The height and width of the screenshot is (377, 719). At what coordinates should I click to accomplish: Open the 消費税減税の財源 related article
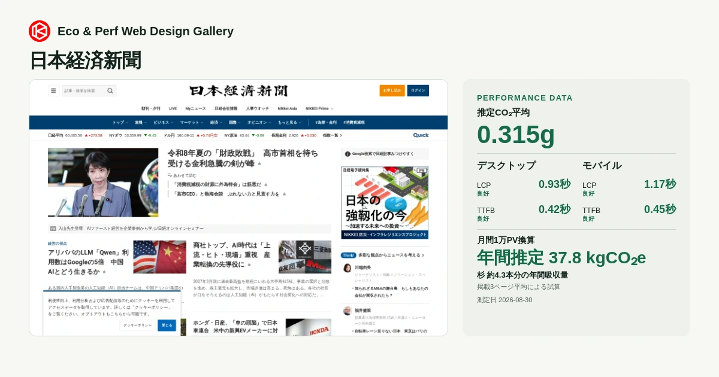[217, 184]
